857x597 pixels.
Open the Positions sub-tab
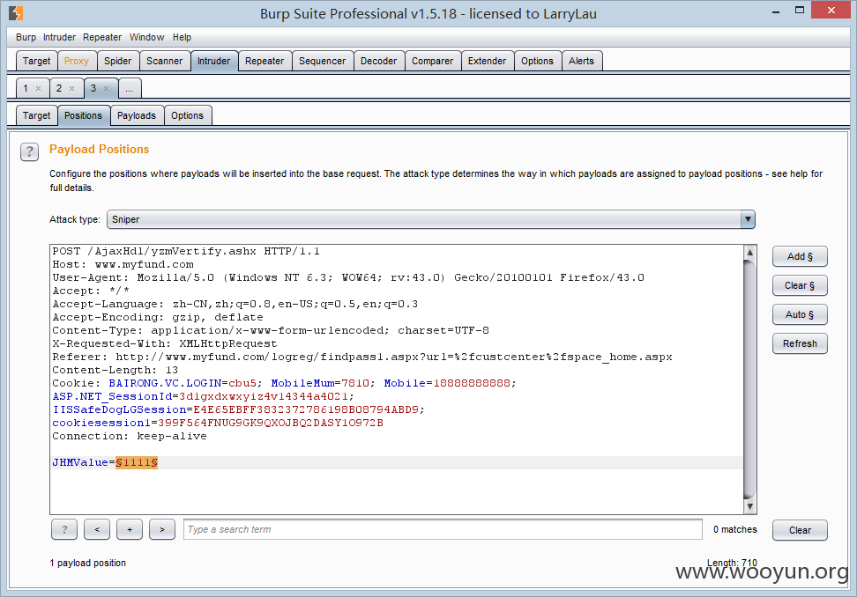[83, 115]
